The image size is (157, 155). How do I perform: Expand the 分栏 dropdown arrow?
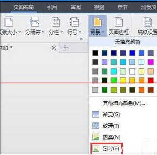(x=62, y=32)
